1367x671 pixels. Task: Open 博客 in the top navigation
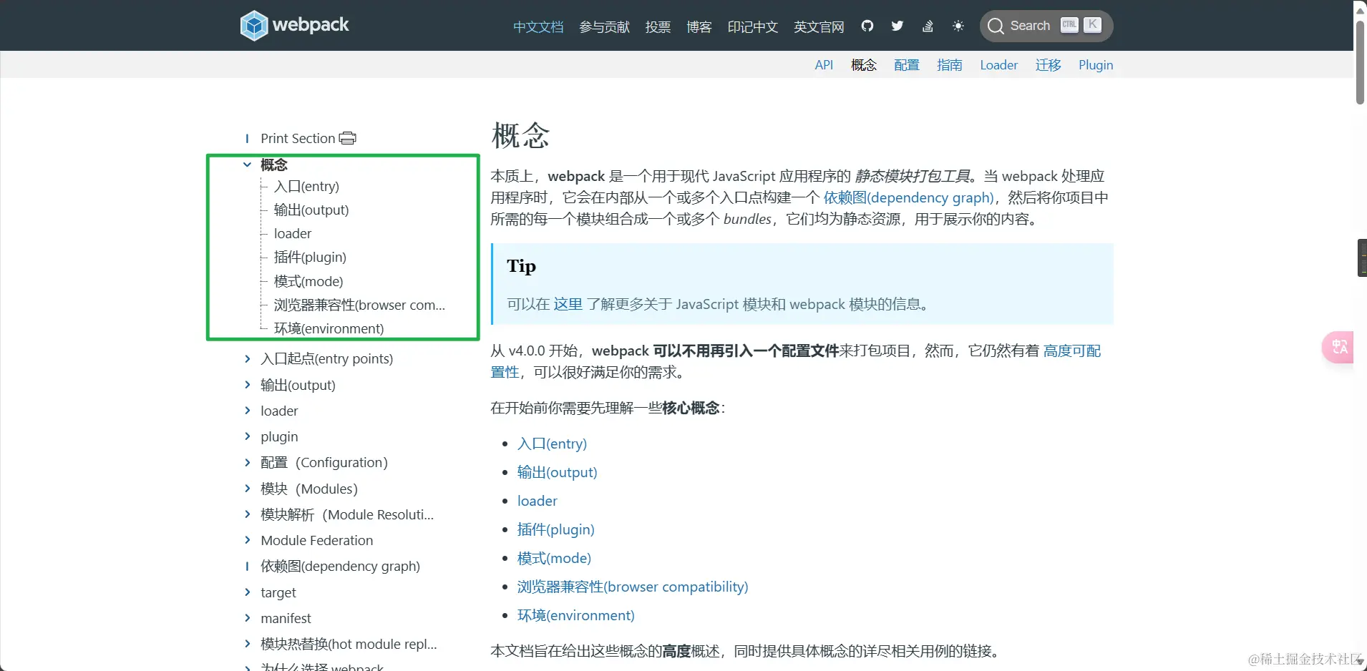(x=699, y=26)
